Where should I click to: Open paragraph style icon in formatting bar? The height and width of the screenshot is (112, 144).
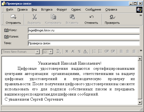tap(58, 51)
